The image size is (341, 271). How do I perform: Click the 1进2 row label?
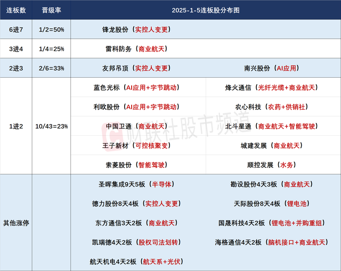(x=16, y=126)
